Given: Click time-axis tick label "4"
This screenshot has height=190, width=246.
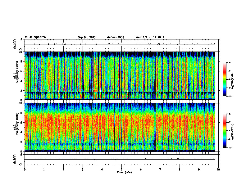Looking at the screenshot, I should (102, 170).
